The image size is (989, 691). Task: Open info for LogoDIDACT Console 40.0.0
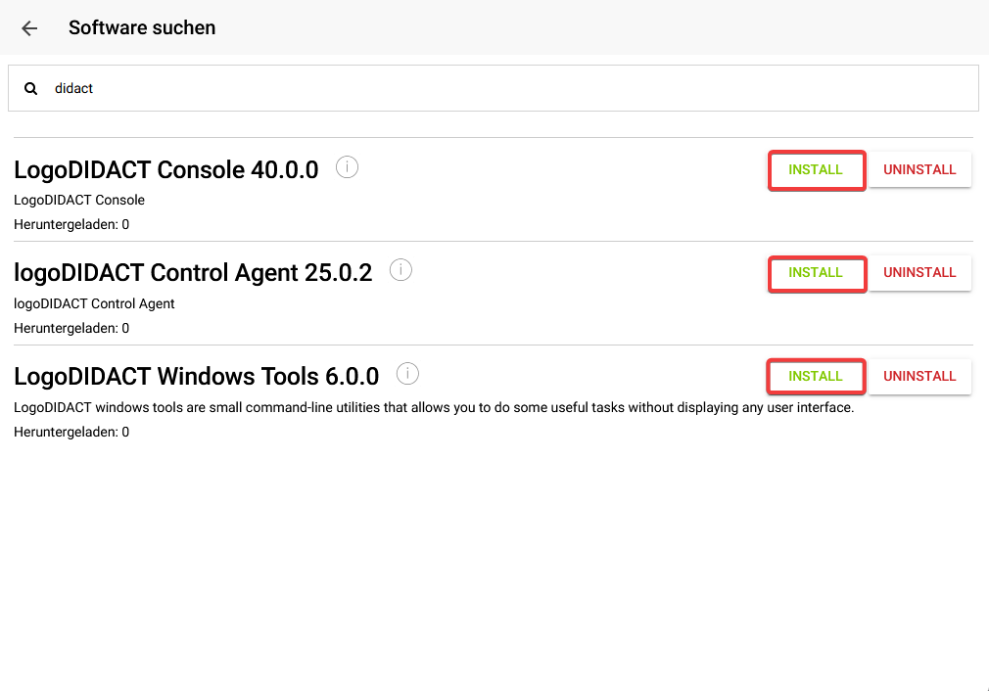[347, 167]
